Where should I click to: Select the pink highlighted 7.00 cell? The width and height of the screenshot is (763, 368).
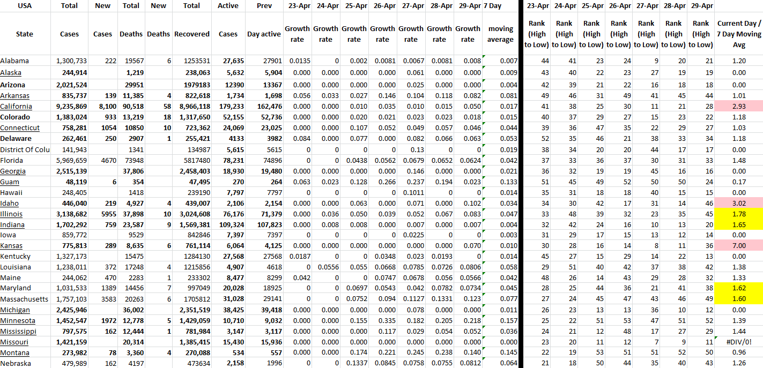(x=739, y=245)
